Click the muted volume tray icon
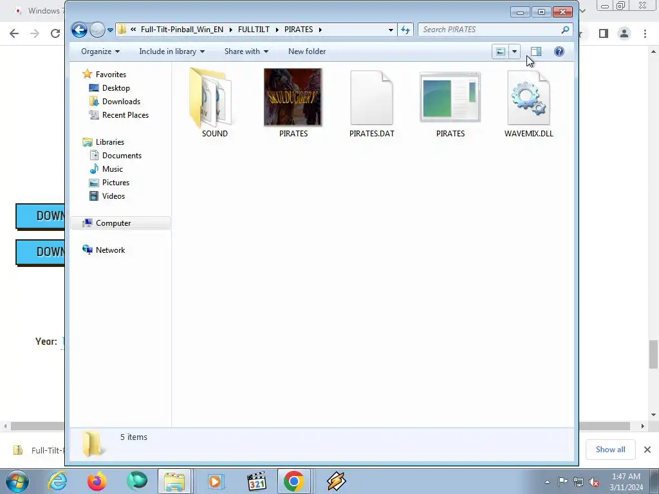Viewport: 659px width, 494px height. 594,482
